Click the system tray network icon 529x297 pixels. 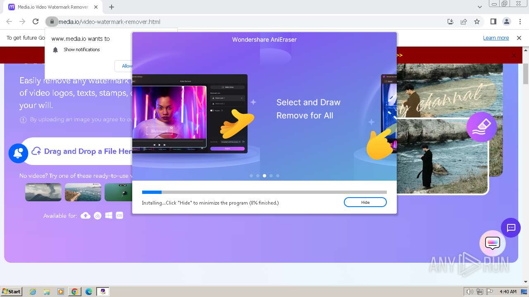pos(480,292)
